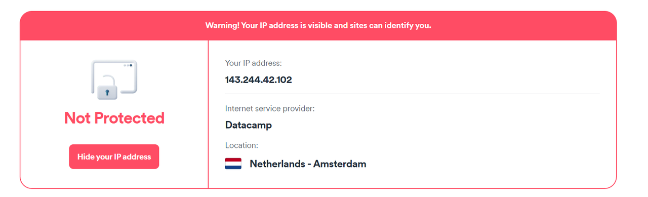The image size is (648, 197).
Task: Click the Internet service provider label
Action: click(270, 108)
